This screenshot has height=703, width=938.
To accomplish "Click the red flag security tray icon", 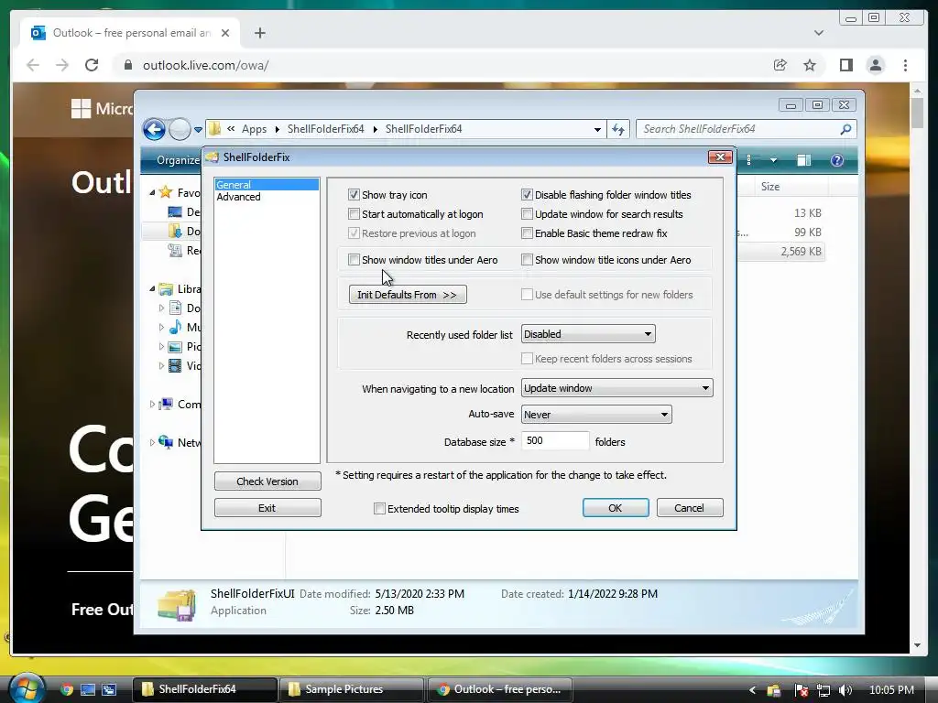I will [801, 690].
